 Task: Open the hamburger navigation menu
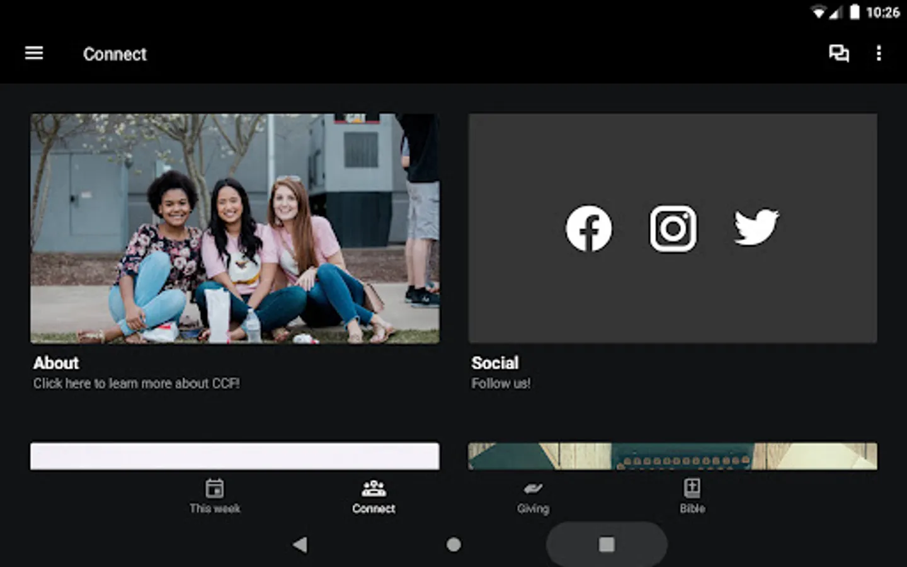(34, 54)
